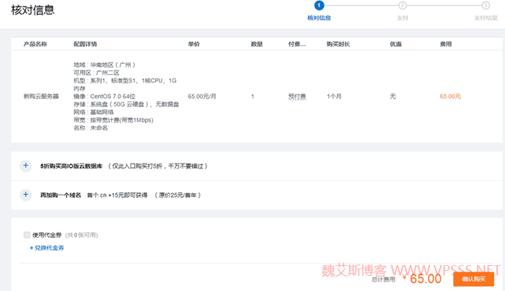Click the 费用 column header

click(x=446, y=44)
